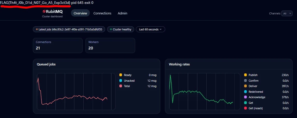Click the RubitMQ logo icon

click(44, 12)
